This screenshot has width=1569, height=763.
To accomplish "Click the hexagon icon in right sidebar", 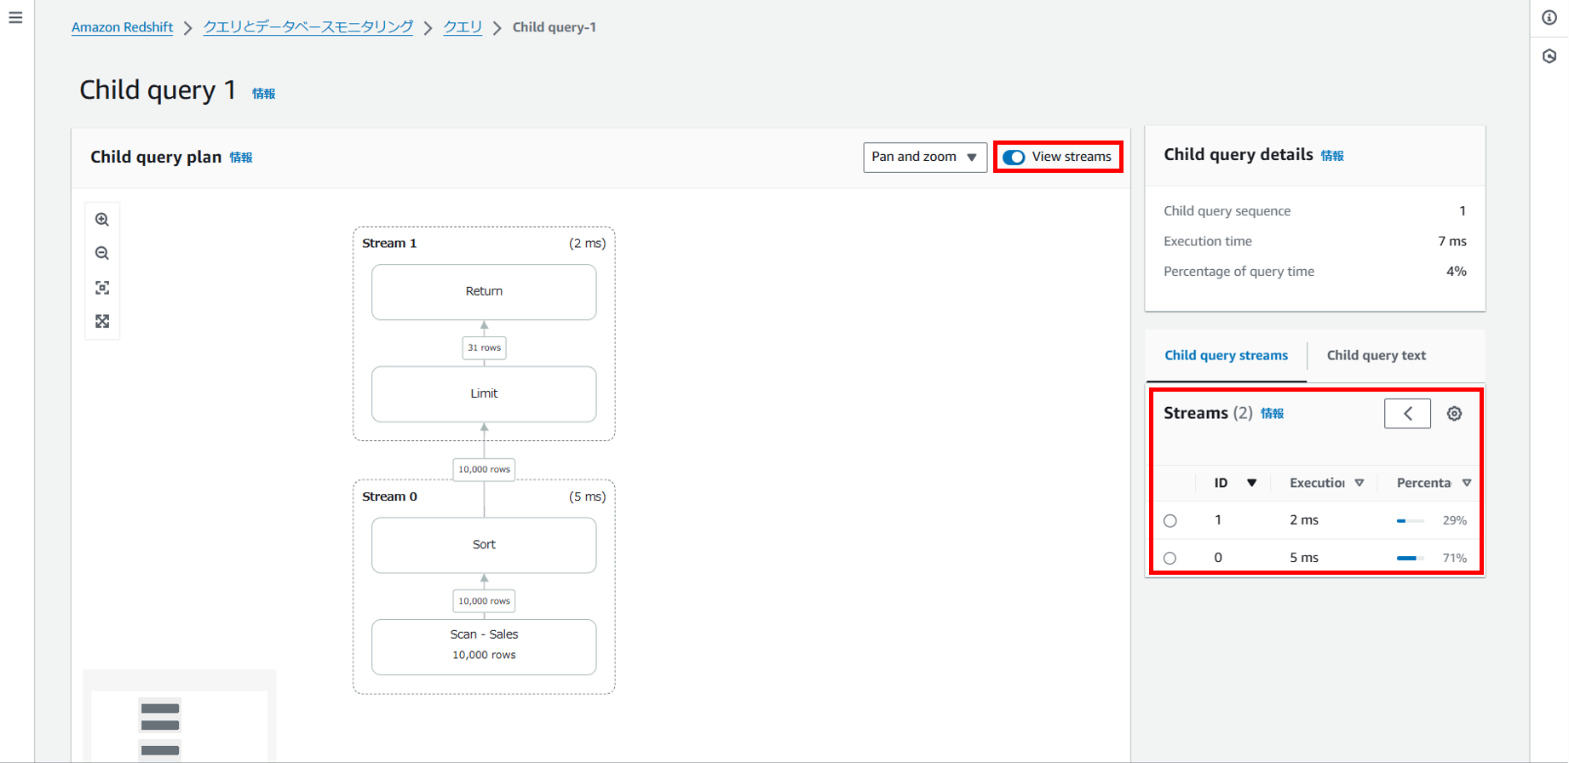I will pyautogui.click(x=1549, y=56).
